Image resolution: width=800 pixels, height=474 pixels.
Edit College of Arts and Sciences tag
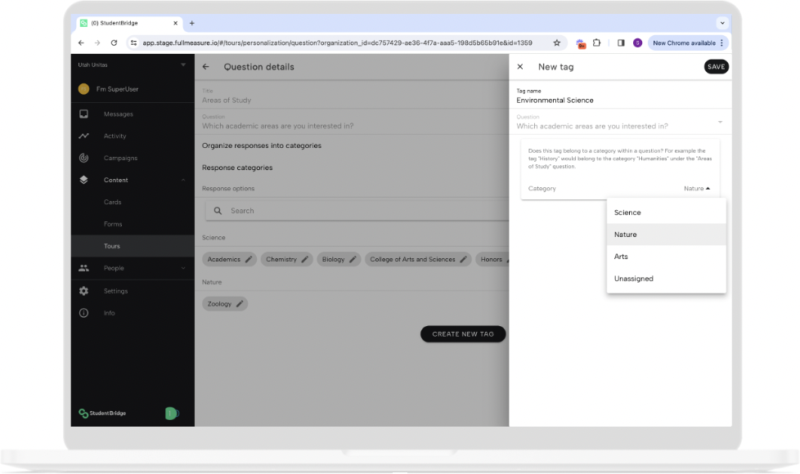coord(463,259)
